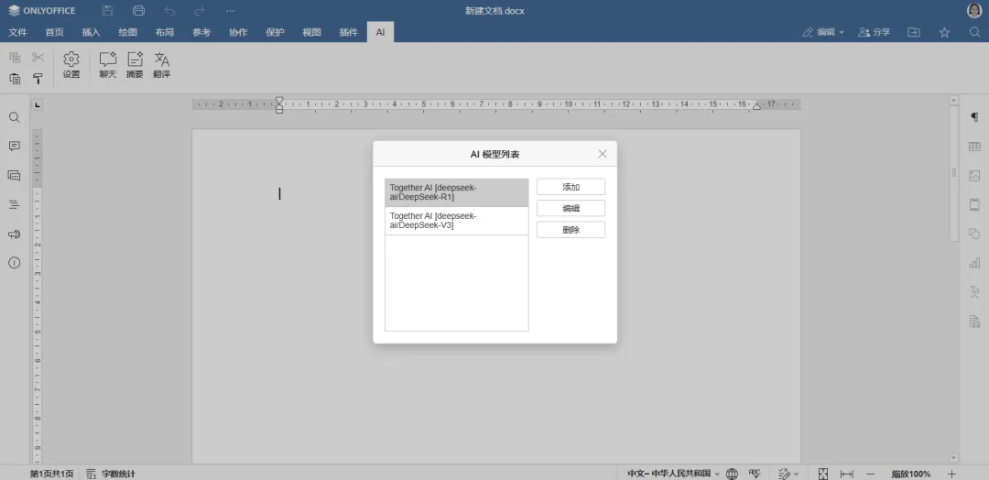The width and height of the screenshot is (989, 480).
Task: Click the tab stop selector by the ruler
Action: 38,104
